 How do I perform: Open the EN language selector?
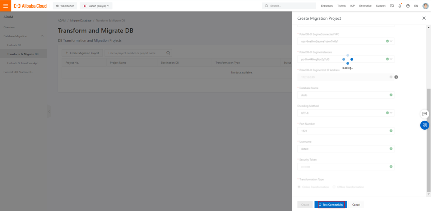click(x=416, y=6)
